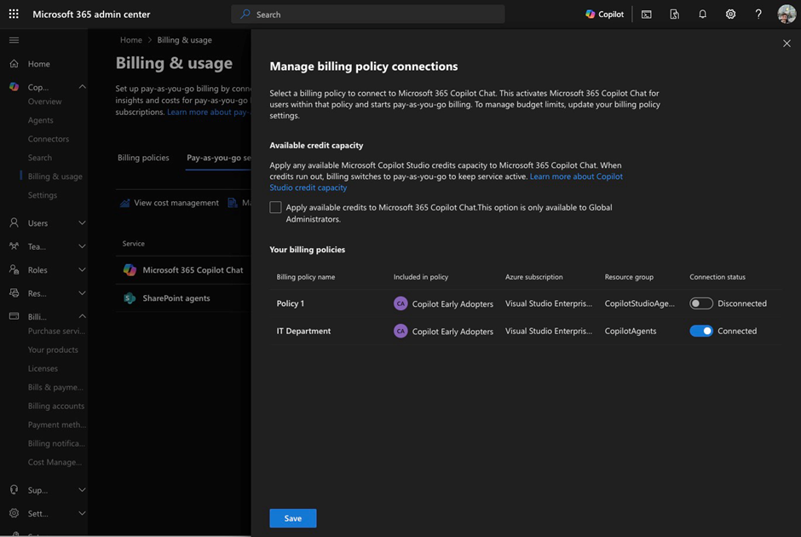Image resolution: width=801 pixels, height=537 pixels.
Task: Open the app launcher waffle icon
Action: coord(14,14)
